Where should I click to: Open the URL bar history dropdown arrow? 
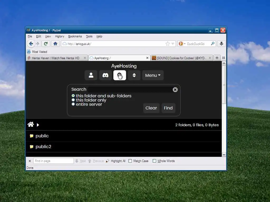click(173, 44)
